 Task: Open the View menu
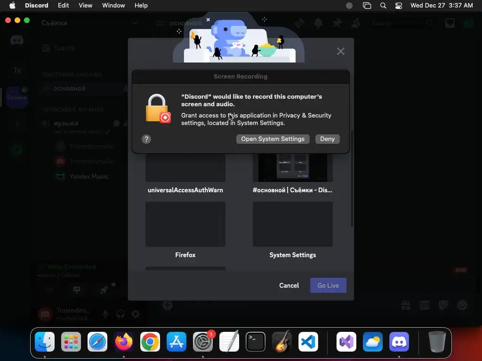click(x=86, y=6)
